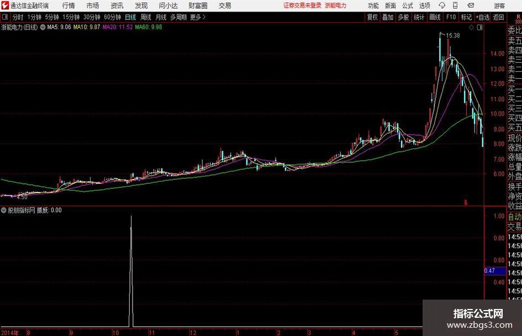Screen dimensions: 522x336
Task: Open the 版面 menu
Action: [391, 6]
